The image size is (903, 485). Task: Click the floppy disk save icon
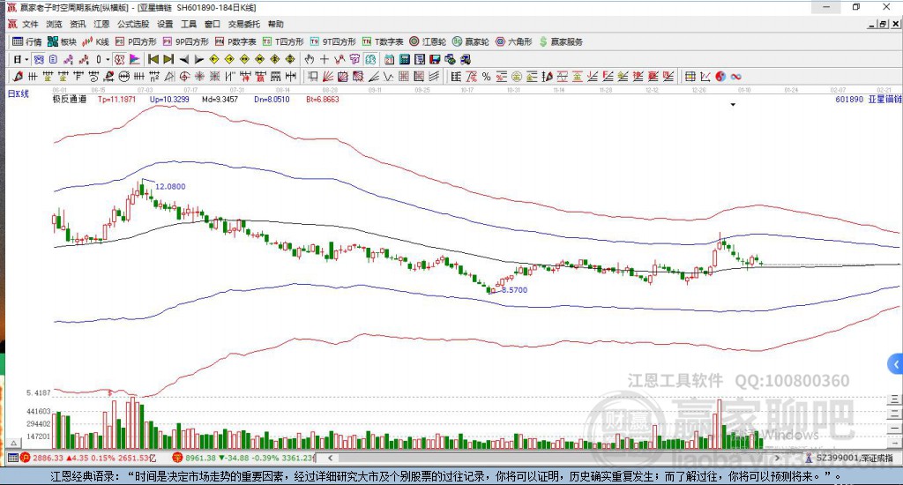[435, 59]
